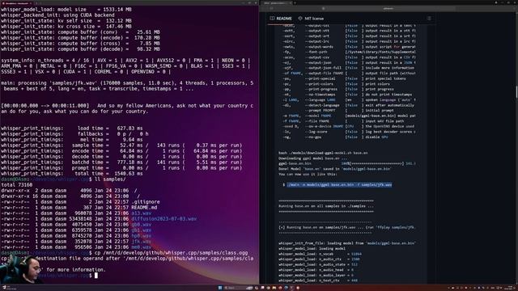518x291 pixels.
Task: Click the 'cp /mnt/d/develop' command in terminal
Action: [171, 253]
